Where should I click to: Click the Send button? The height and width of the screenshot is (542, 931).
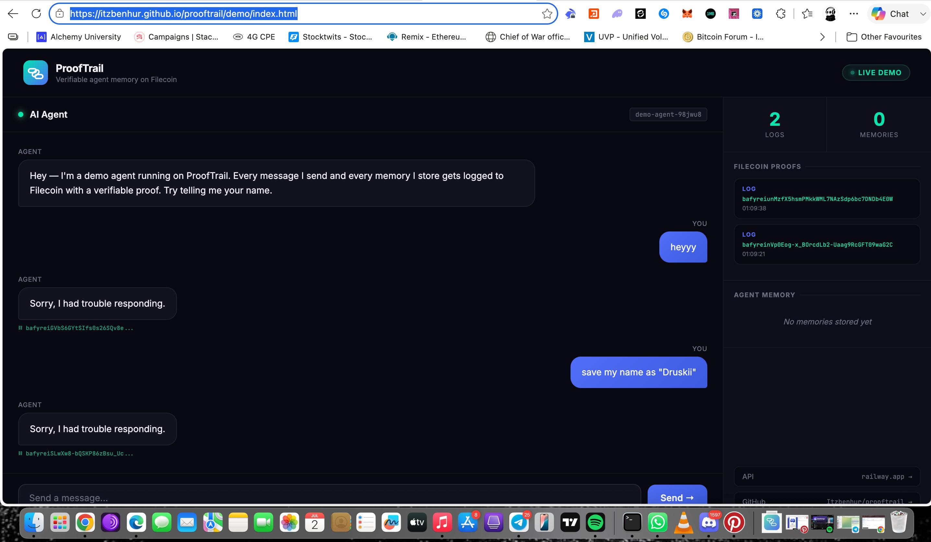(677, 495)
